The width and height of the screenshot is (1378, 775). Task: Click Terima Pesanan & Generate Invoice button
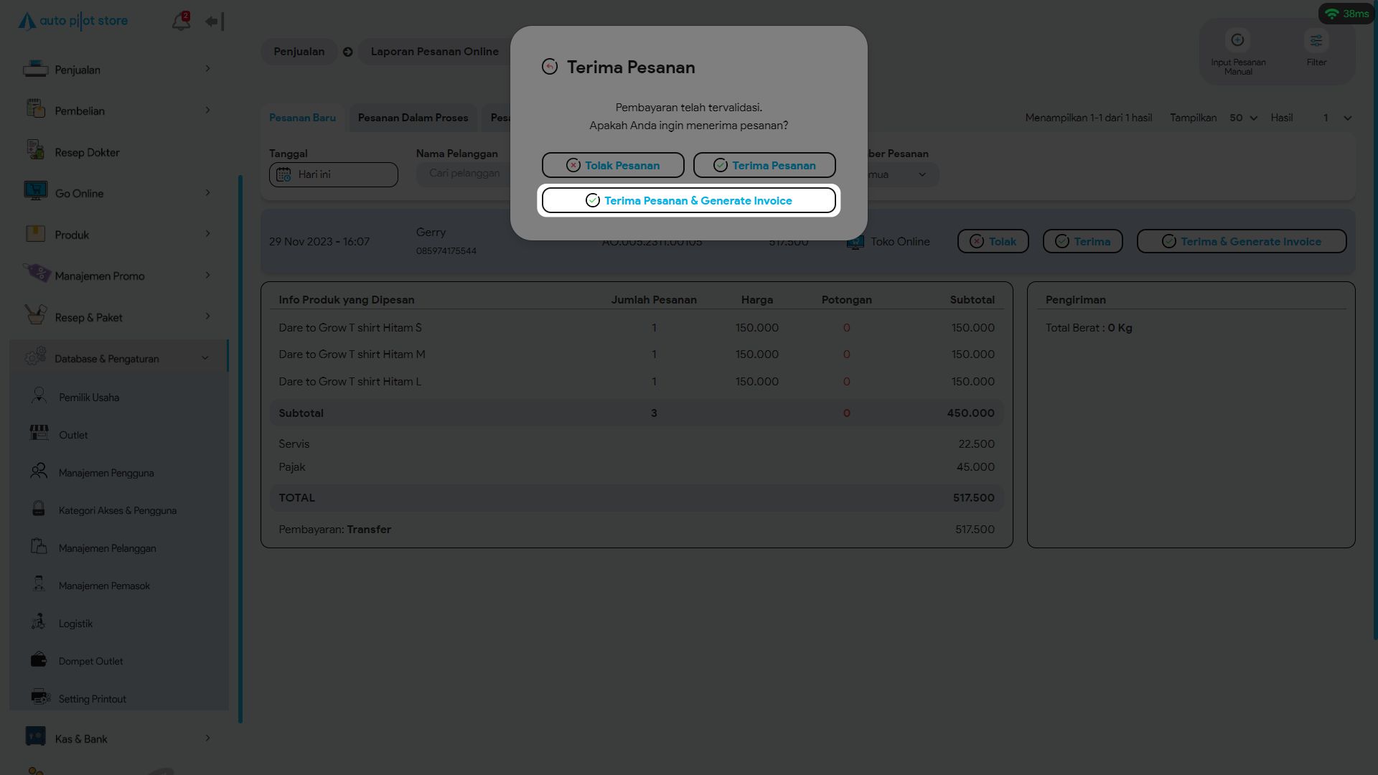(x=688, y=200)
